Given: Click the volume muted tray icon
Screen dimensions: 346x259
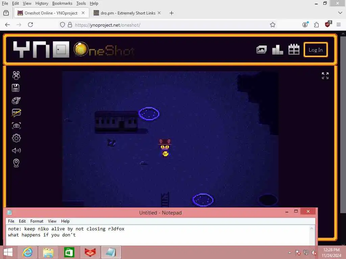Looking at the screenshot, I should (314, 252).
